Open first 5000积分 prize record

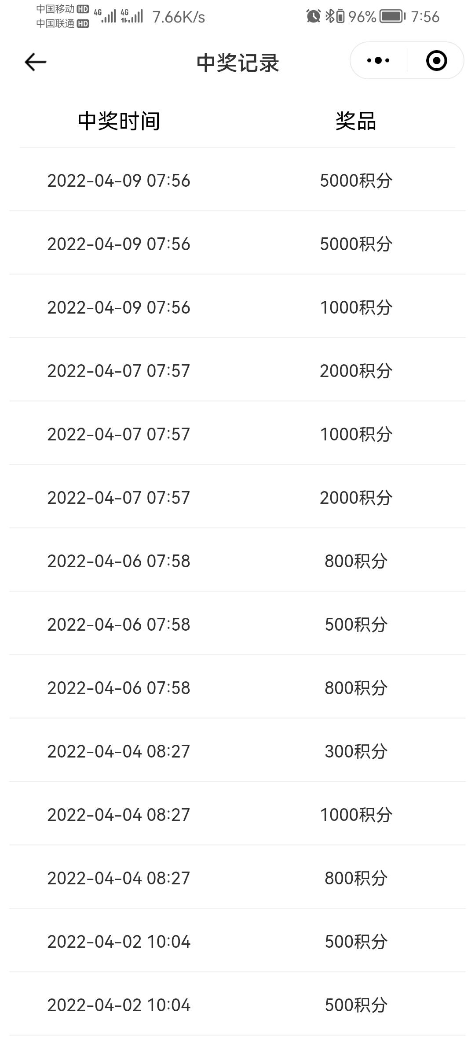pos(237,179)
